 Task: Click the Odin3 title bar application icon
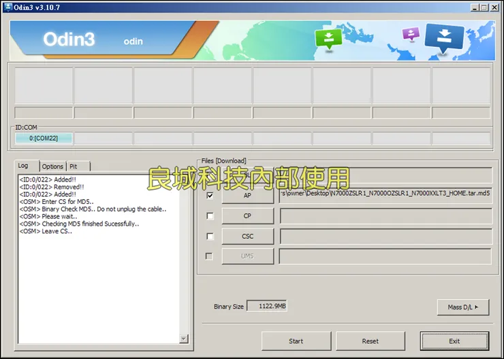[7, 7]
